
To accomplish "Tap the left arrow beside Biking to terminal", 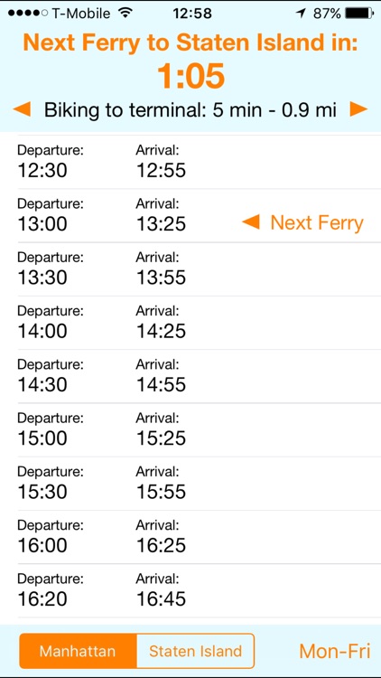I will click(x=22, y=109).
